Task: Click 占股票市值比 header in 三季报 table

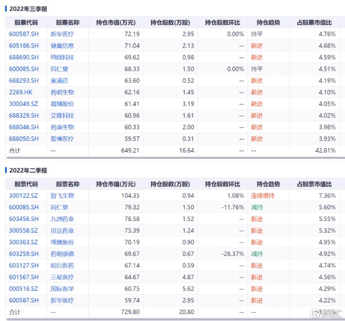Action: pyautogui.click(x=314, y=22)
